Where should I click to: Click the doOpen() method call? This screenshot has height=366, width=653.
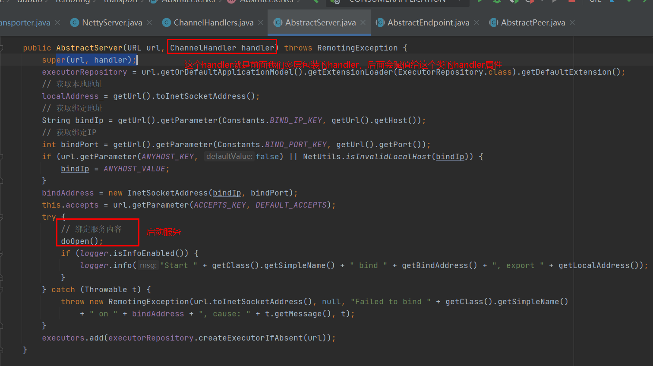(80, 241)
